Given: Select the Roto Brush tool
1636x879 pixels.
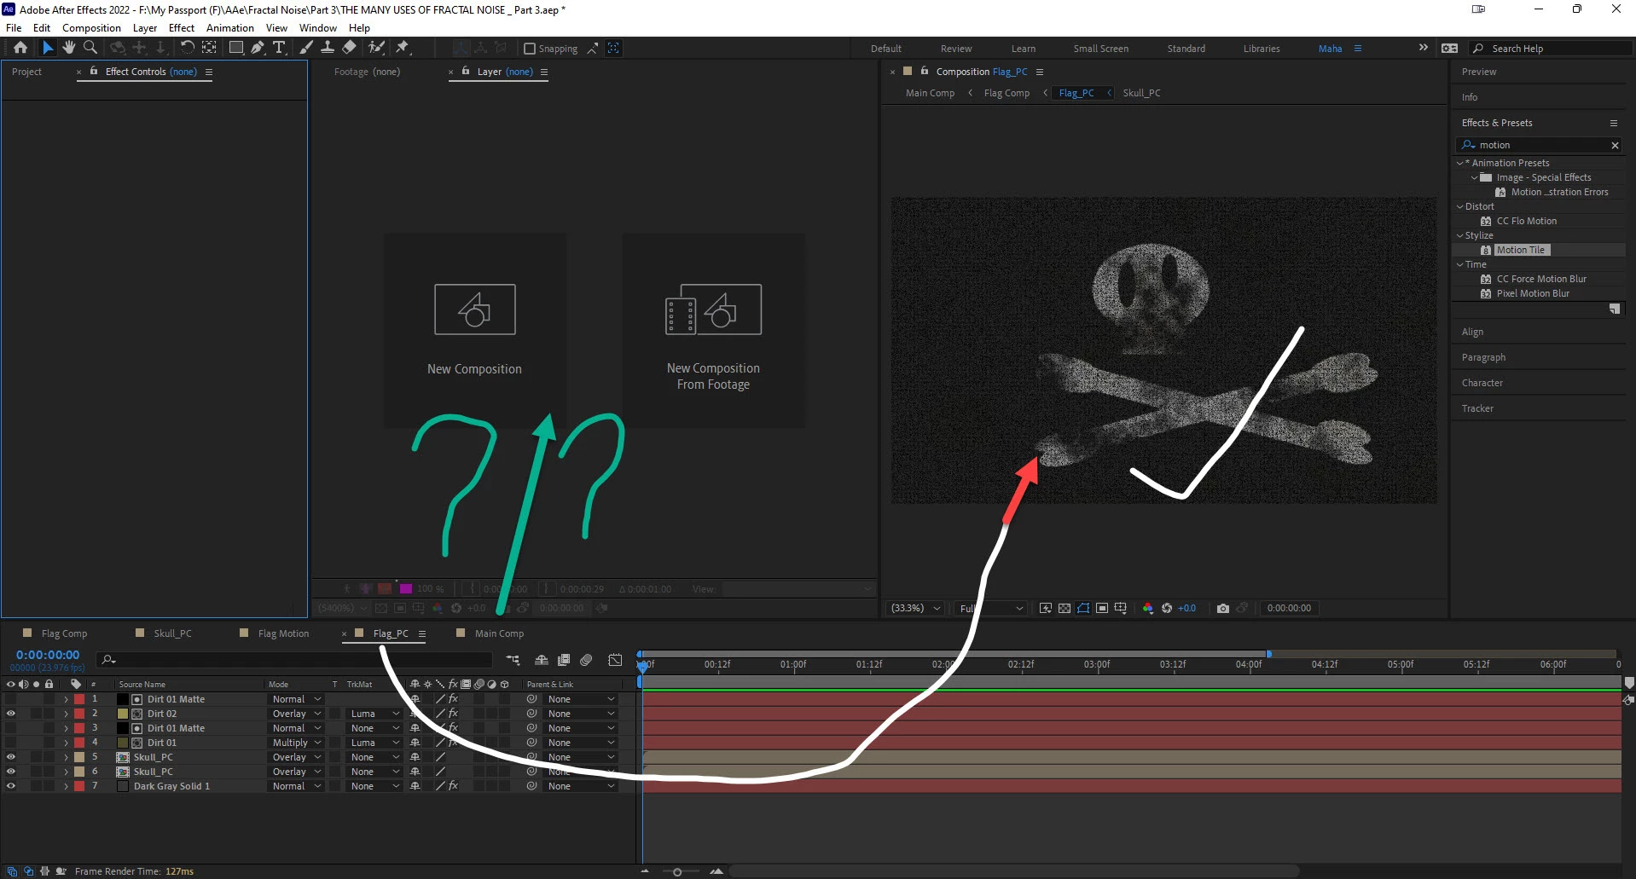Looking at the screenshot, I should click(x=376, y=48).
